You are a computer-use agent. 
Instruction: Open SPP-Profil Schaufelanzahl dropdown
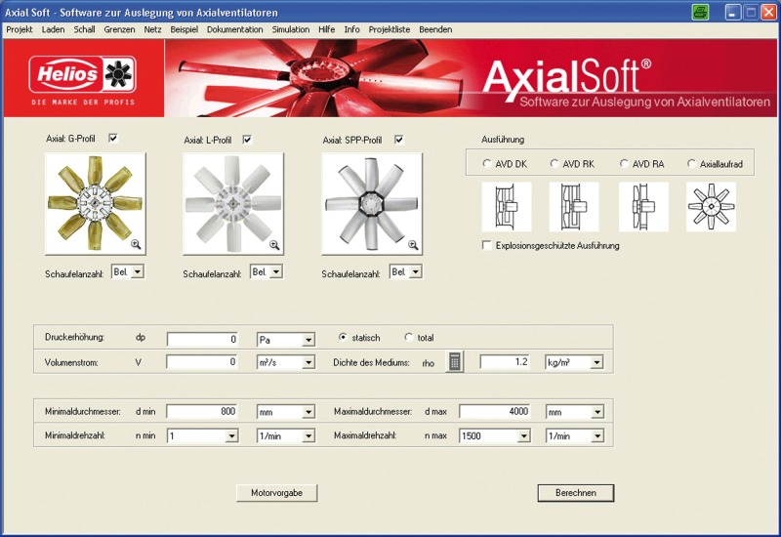416,272
